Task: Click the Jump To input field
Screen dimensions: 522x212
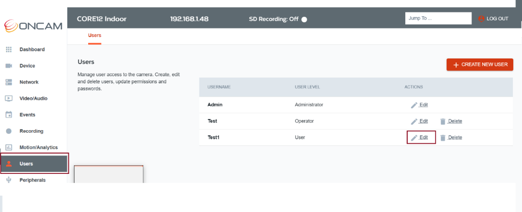Action: coord(438,18)
